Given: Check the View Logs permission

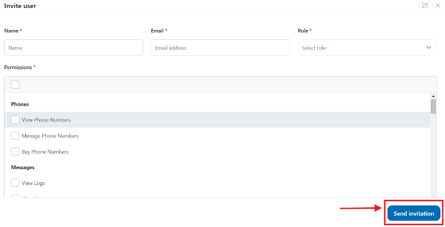Looking at the screenshot, I should (x=15, y=183).
